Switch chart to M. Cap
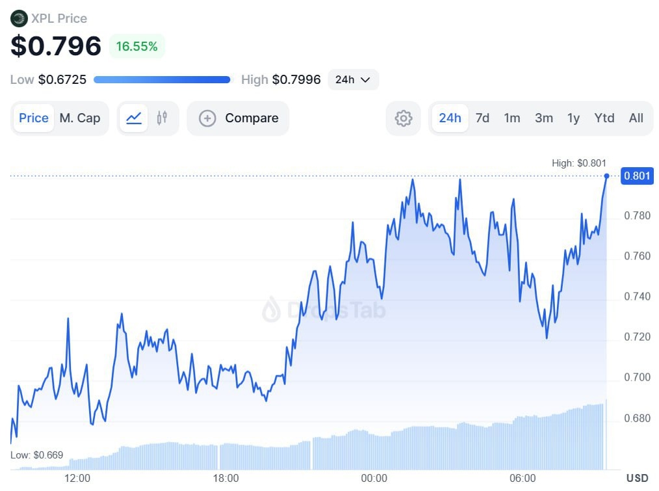Viewport: 659px width, 491px height. 80,118
